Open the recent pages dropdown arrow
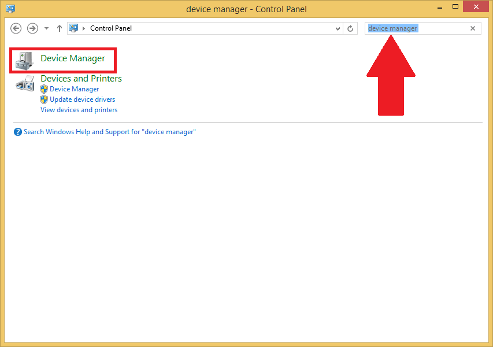Screen dimensions: 493x347 pyautogui.click(x=46, y=28)
